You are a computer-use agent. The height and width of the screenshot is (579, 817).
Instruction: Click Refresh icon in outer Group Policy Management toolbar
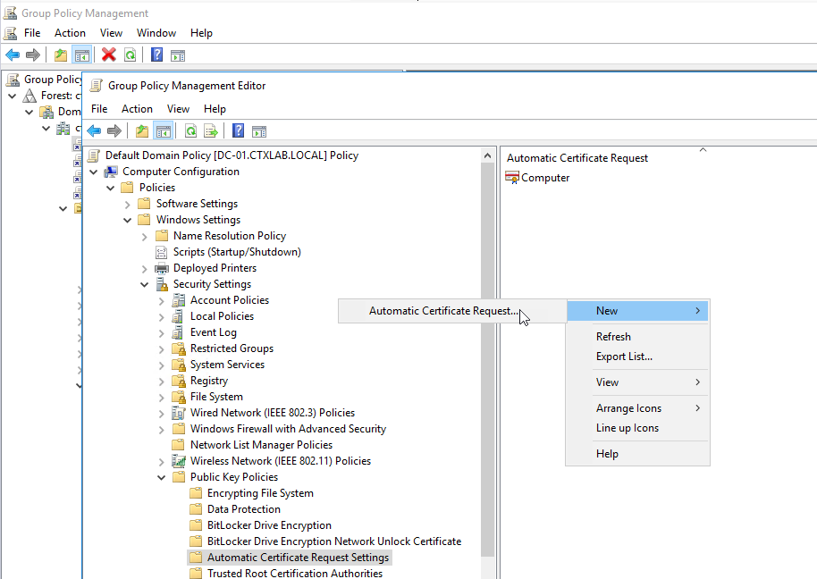click(131, 55)
